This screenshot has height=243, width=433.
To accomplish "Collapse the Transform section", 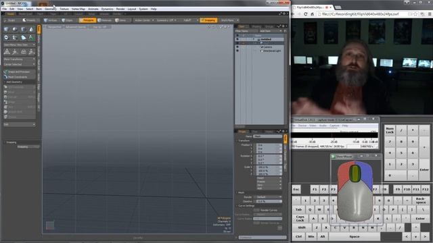I will 237,140.
